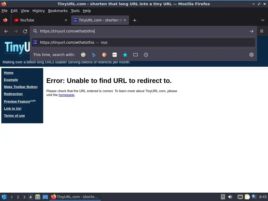Reload the current page
Screen dimensions: 268x201
click(25, 31)
